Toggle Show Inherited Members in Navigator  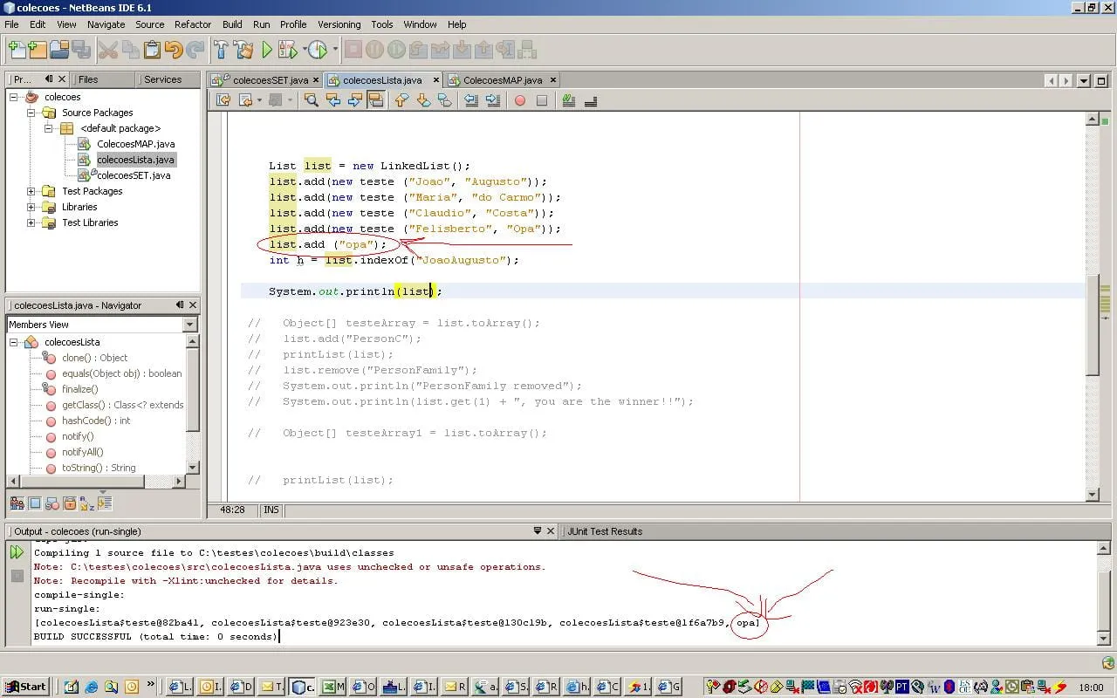17,503
